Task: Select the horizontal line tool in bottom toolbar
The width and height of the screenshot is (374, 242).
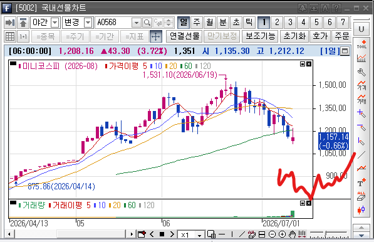Action: [222, 234]
